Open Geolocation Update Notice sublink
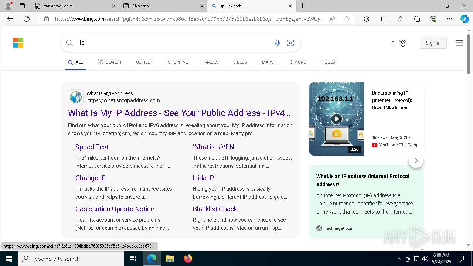This screenshot has height=266, width=473. pos(115,209)
